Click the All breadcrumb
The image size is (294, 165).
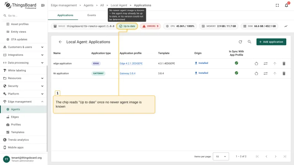[102, 5]
